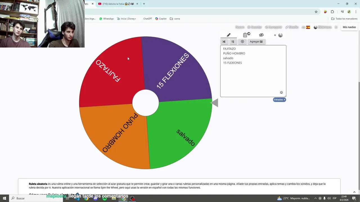Open Spotify from the taskbar
Image resolution: width=360 pixels, height=202 pixels.
pos(105,198)
